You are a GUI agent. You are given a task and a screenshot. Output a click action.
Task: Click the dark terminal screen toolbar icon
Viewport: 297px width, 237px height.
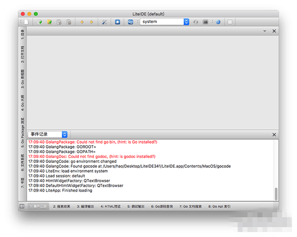click(205, 22)
